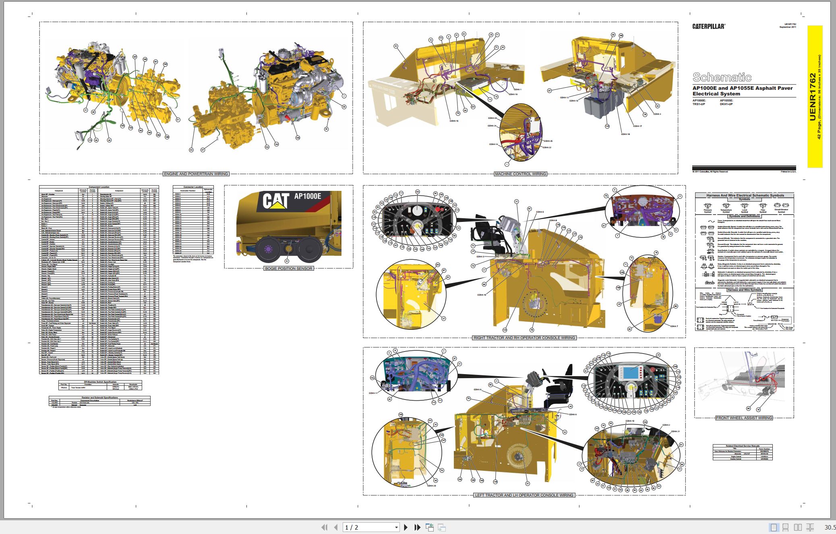This screenshot has width=836, height=534.
Task: Click the 'Connector Location' table header
Action: click(x=193, y=187)
